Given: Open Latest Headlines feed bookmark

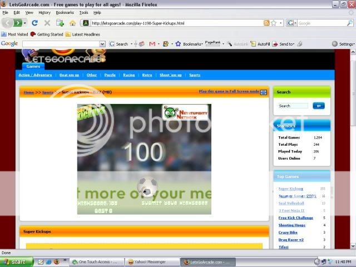Looking at the screenshot, I should point(83,34).
